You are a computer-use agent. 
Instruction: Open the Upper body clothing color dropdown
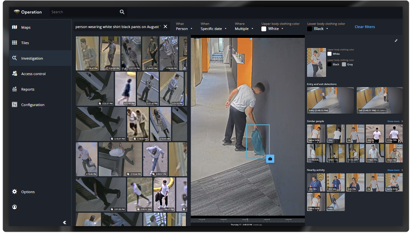[273, 29]
